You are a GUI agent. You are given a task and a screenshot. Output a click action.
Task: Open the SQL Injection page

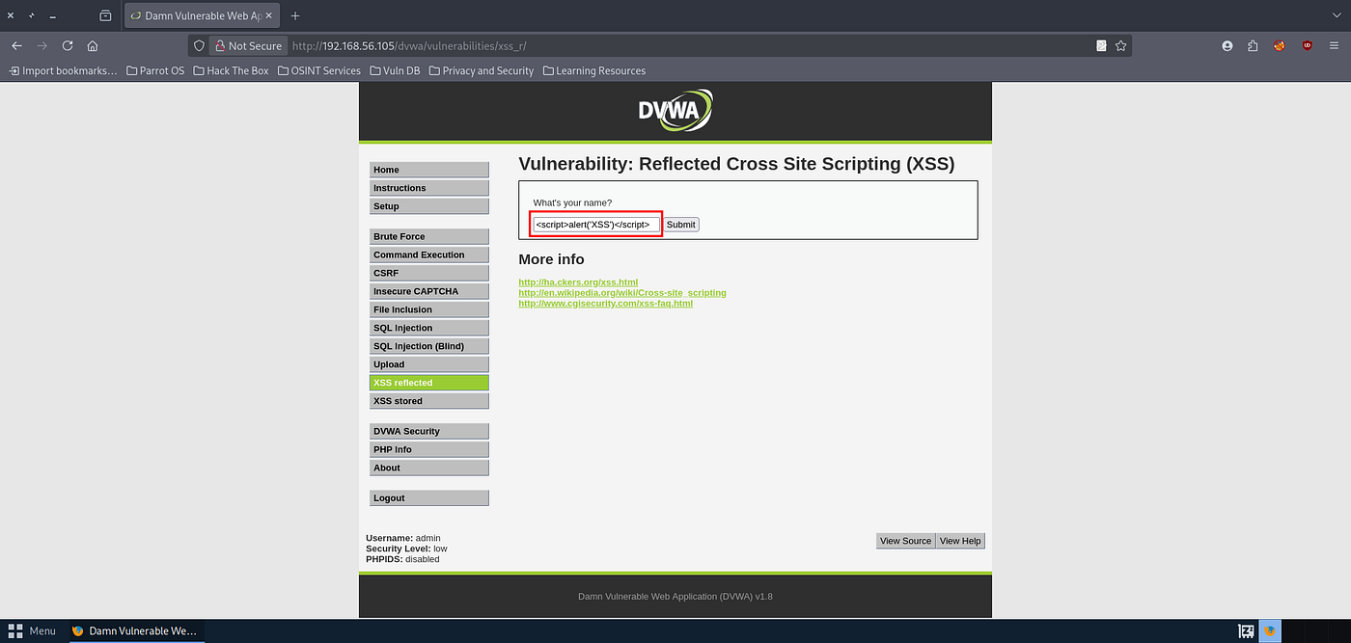coord(428,328)
